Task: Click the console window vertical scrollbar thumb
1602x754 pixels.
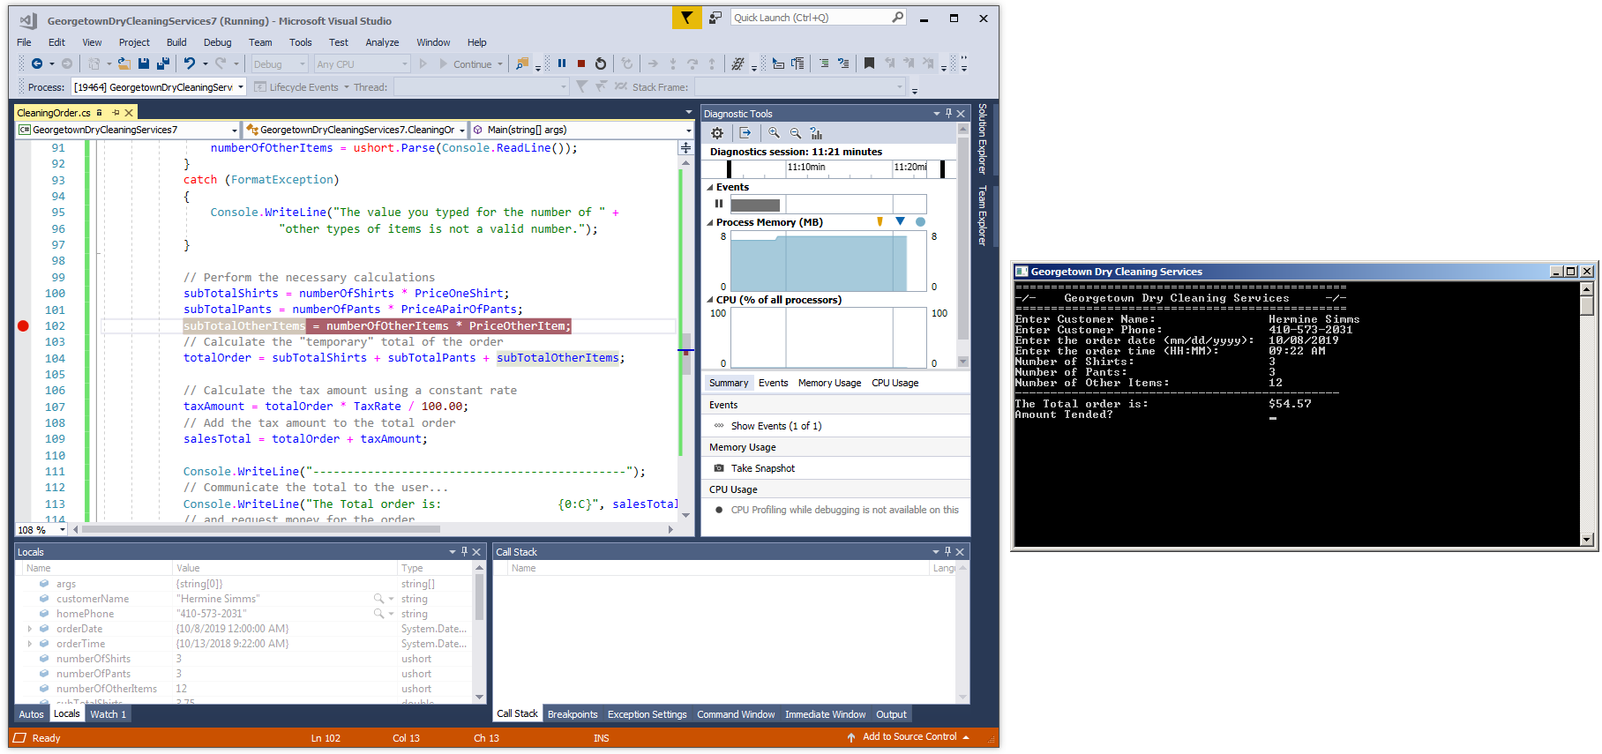Action: (1586, 305)
